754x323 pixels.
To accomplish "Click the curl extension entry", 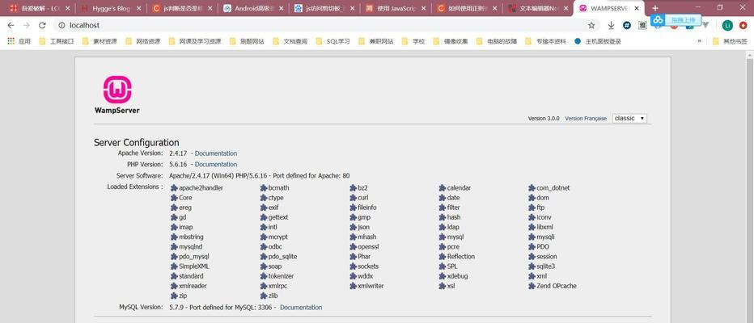I will click(x=359, y=198).
